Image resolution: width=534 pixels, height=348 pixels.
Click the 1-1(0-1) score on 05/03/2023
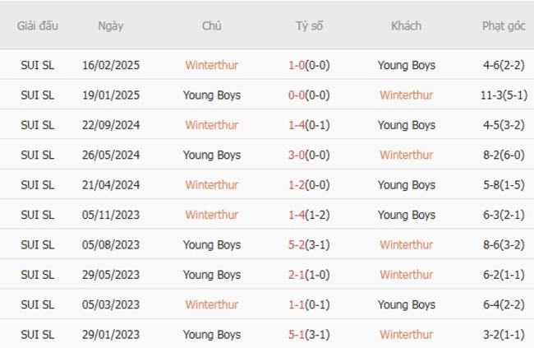309,304
